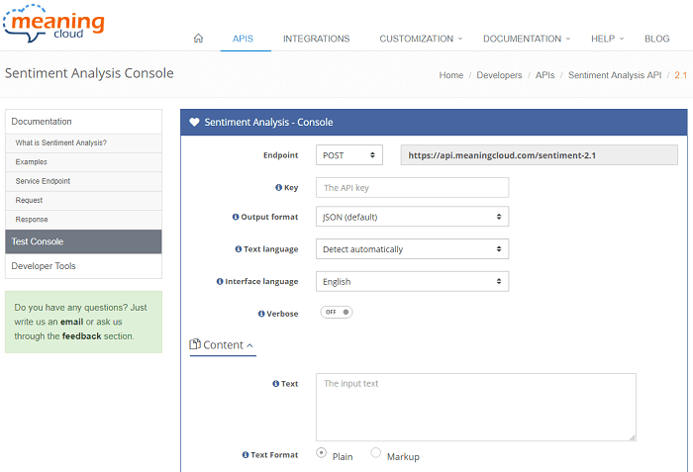Click the MeaningCloud logo
Image resolution: width=693 pixels, height=472 pixels.
53,24
